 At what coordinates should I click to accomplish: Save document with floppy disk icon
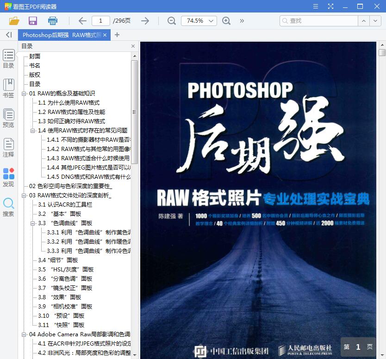click(33, 21)
